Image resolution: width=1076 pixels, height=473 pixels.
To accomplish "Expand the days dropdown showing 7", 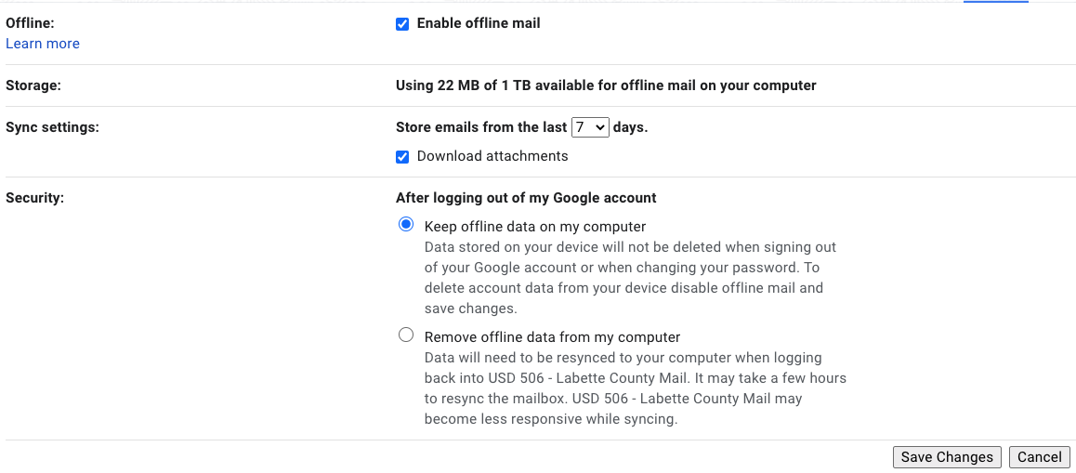I will click(x=590, y=127).
